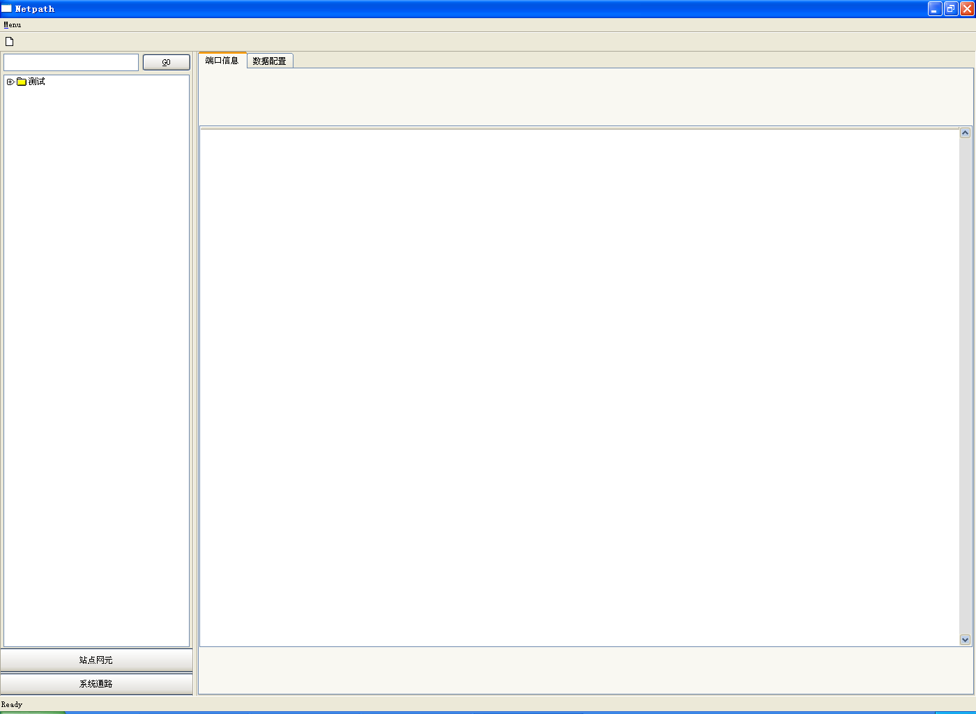Focus the search text field beside GO

[x=71, y=62]
